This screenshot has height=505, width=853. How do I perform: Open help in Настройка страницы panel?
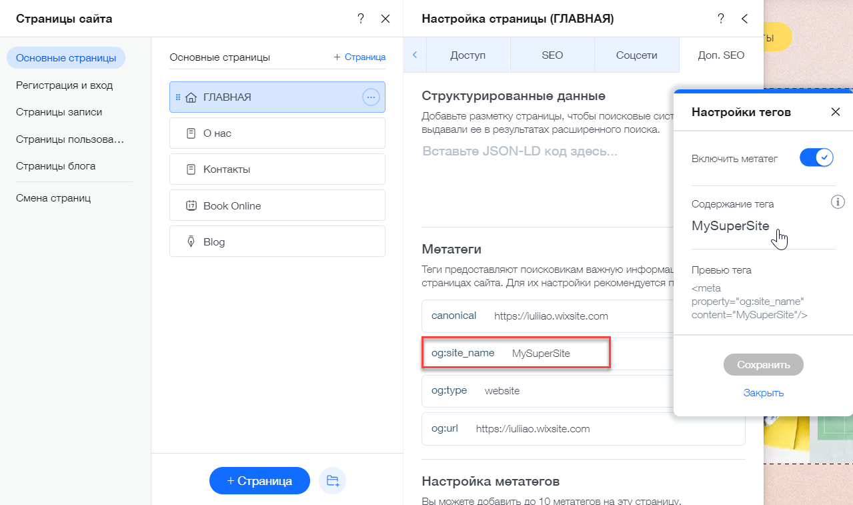coord(721,19)
